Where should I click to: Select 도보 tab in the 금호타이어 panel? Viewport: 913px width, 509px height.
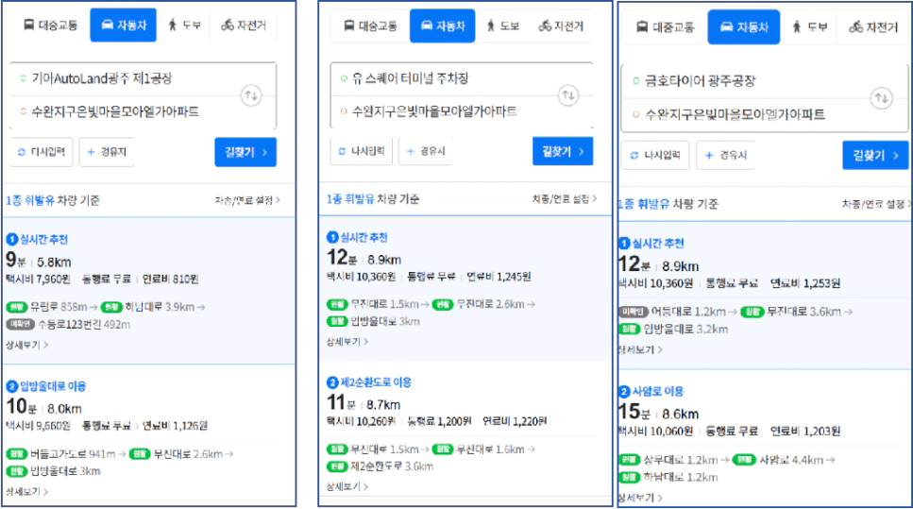[x=809, y=27]
